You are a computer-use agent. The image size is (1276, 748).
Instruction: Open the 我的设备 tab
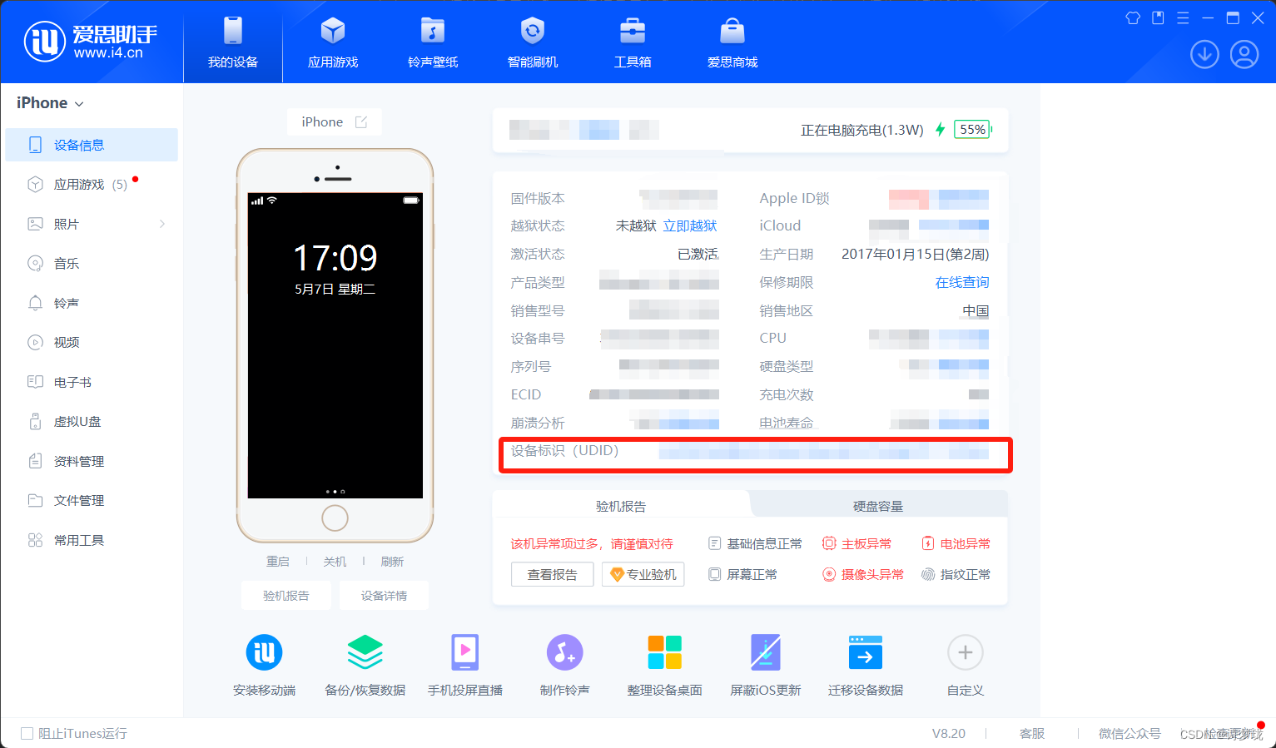tap(233, 42)
